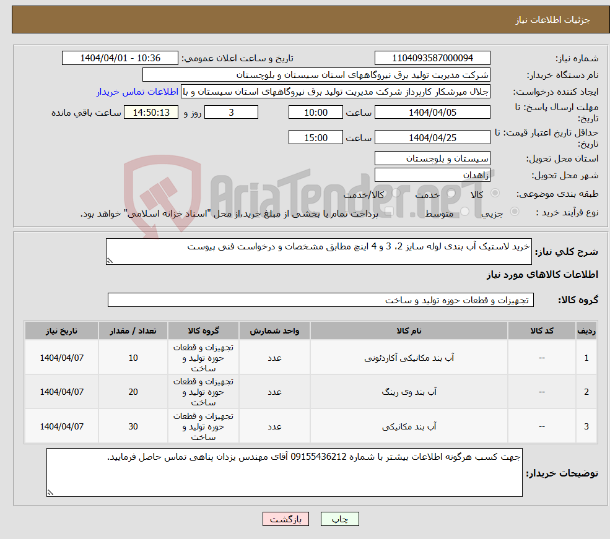Click the گروه کالا field

321,300
